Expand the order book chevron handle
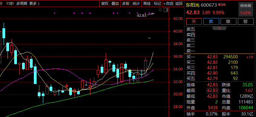Screen dimensions: 256x117 pos(219,28)
